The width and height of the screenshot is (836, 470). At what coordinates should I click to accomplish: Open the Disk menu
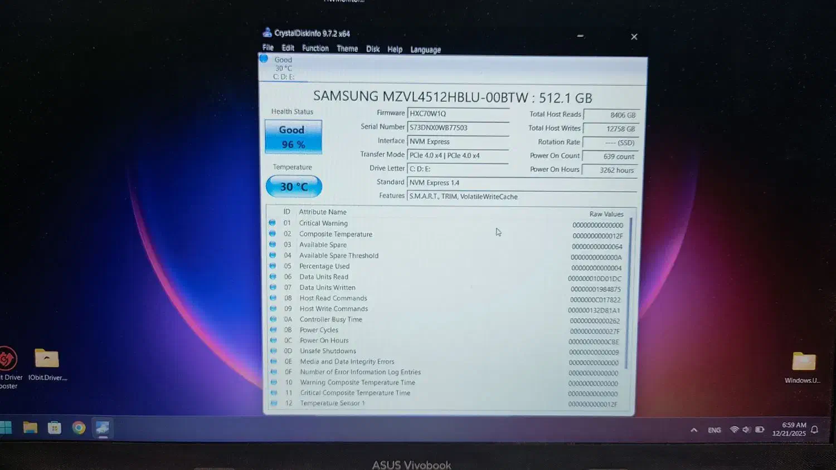tap(373, 49)
